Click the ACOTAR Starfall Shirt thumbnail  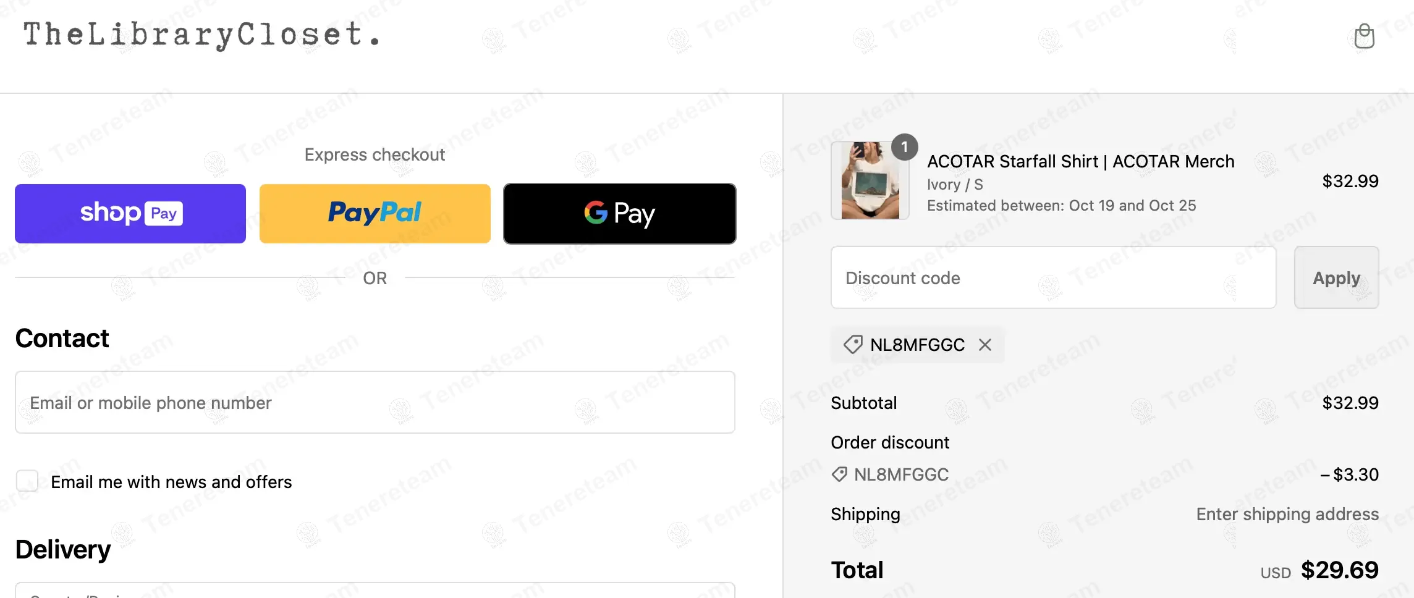870,181
